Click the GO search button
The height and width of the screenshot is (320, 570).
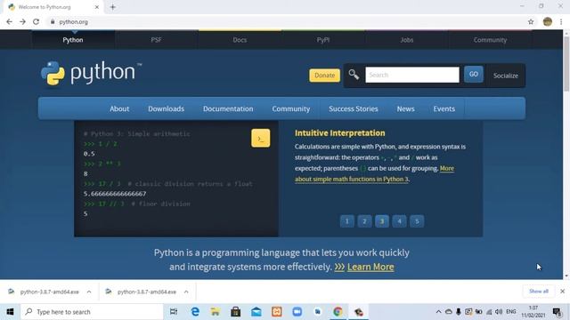(x=473, y=74)
